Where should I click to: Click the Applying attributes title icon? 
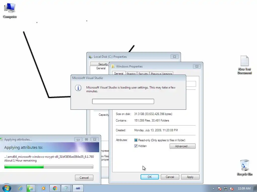pyautogui.click(x=2, y=139)
